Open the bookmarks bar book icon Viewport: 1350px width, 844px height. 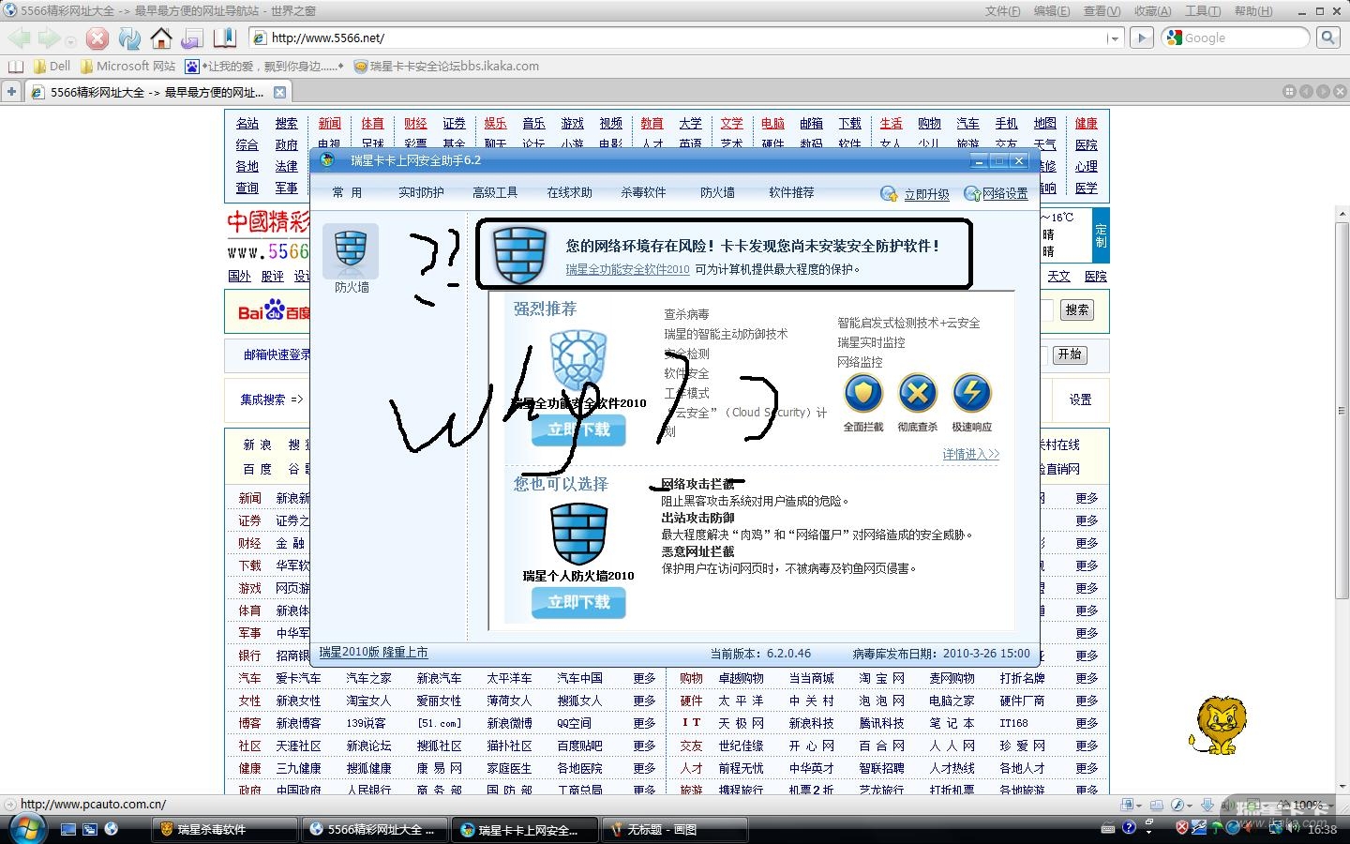coord(15,67)
